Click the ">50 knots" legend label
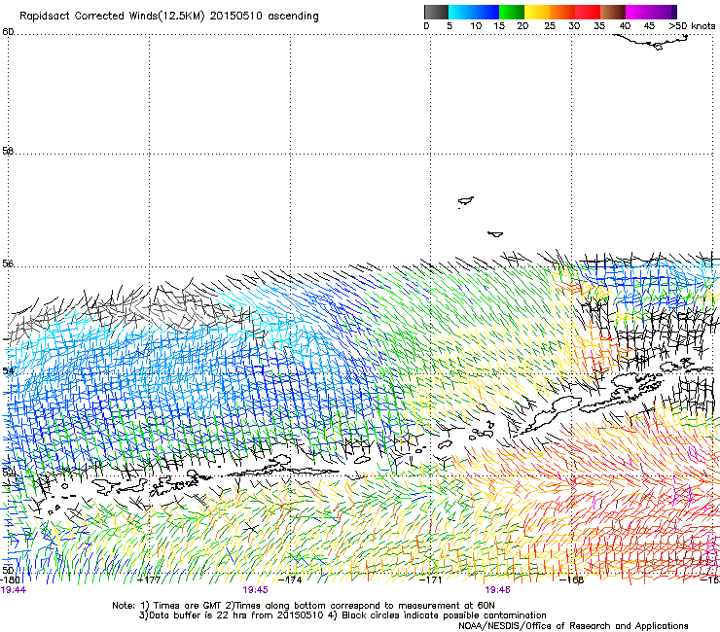This screenshot has height=632, width=720. click(692, 26)
